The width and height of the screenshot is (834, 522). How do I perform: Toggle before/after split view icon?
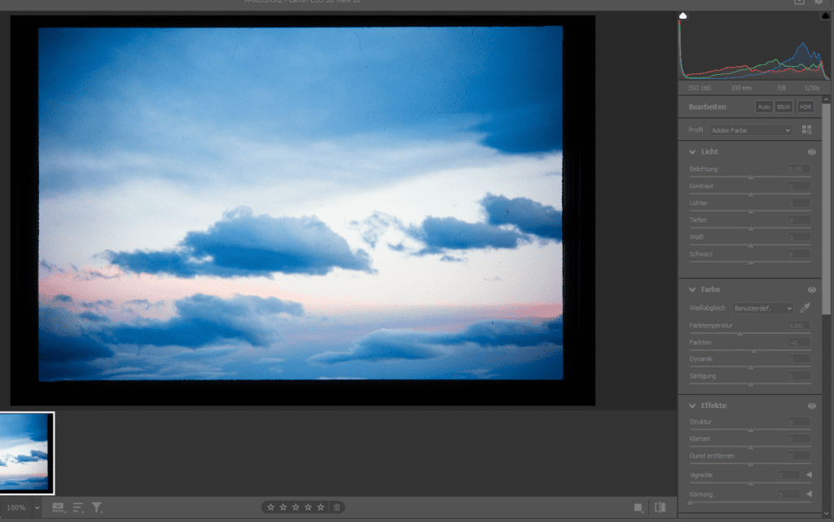(660, 507)
